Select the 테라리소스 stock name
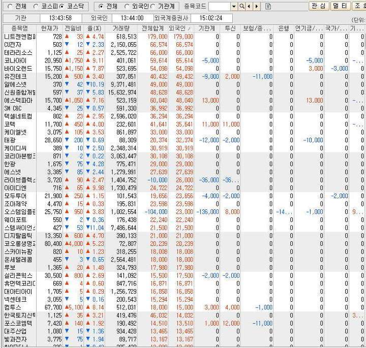366x348 pixels. coord(18,52)
